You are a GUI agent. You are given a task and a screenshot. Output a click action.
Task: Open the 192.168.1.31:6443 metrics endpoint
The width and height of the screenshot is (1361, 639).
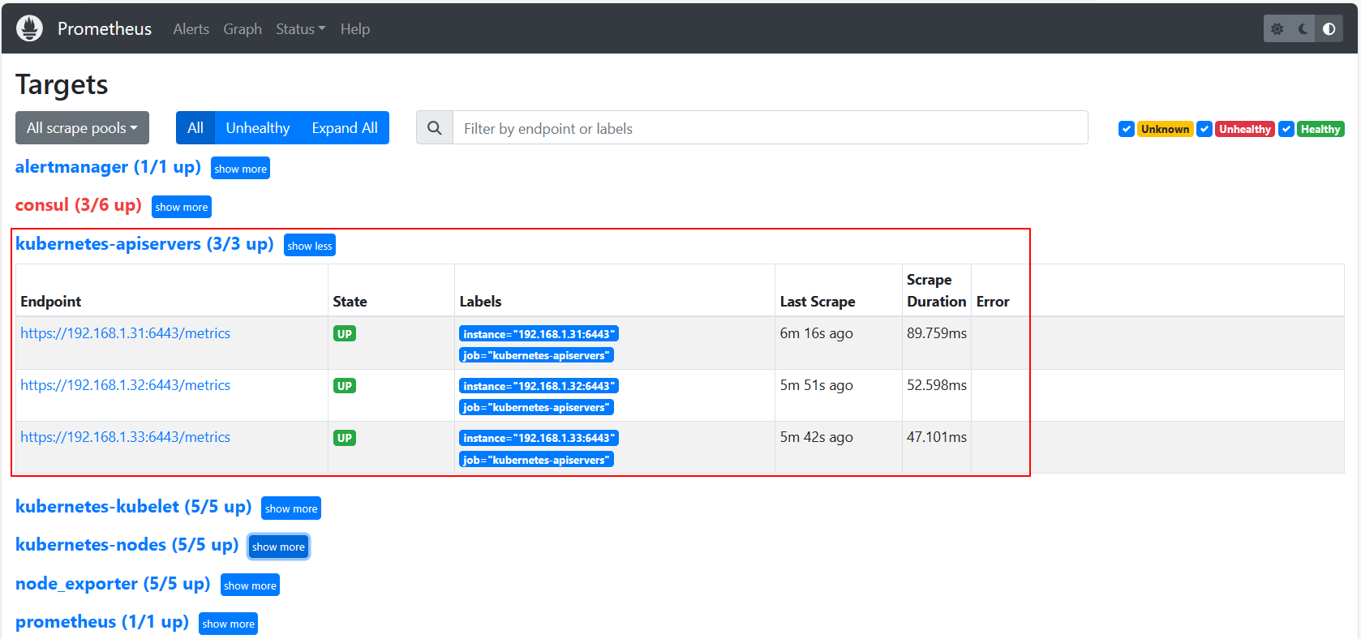pyautogui.click(x=126, y=333)
